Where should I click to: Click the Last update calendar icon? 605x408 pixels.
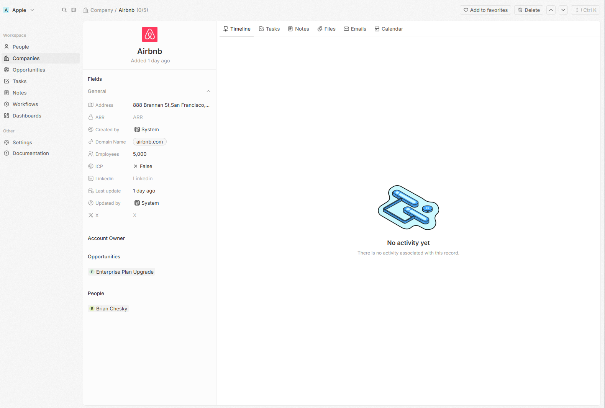coord(91,191)
